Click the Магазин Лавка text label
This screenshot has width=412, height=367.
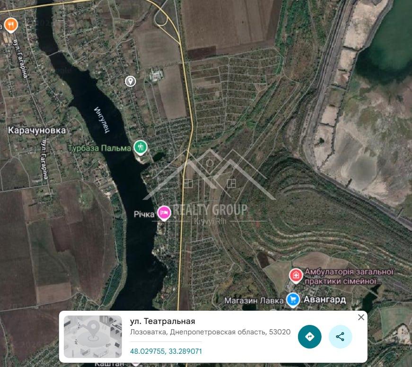coord(254,300)
